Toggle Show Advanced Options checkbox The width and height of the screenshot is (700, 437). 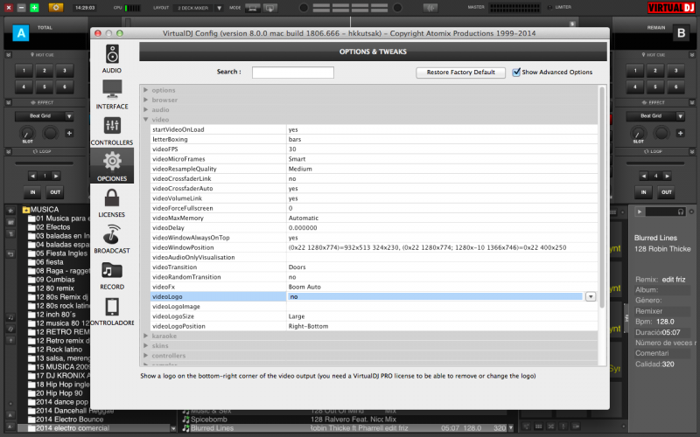point(516,72)
